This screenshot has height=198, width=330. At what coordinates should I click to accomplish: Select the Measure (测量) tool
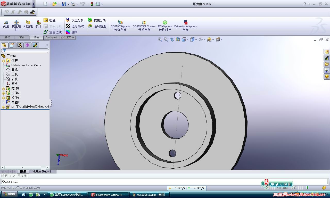point(6,24)
